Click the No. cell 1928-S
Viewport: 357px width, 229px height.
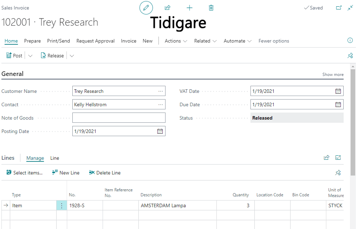(85, 205)
